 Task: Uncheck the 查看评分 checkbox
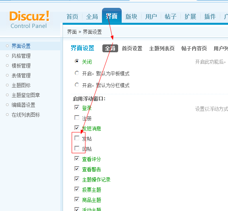point(77,158)
